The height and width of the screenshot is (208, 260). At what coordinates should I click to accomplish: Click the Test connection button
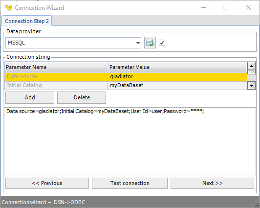coord(130,183)
